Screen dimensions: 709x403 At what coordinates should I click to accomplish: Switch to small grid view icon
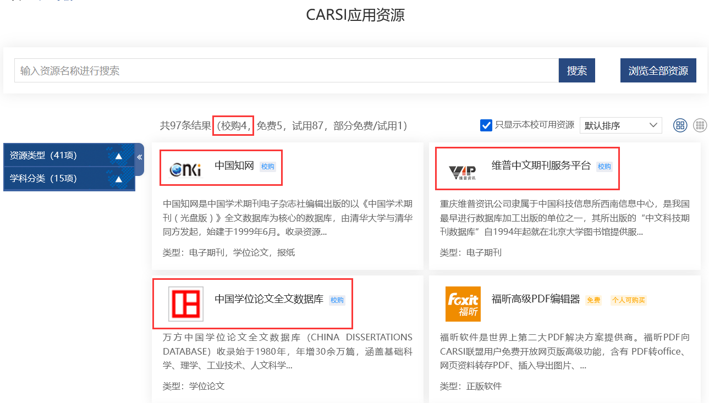point(700,125)
